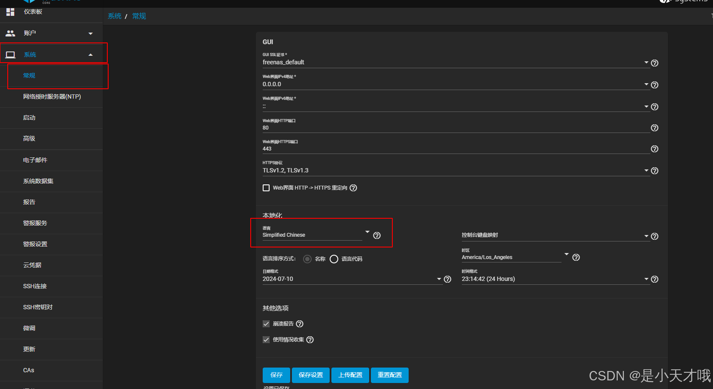Toggle the crash reporting checkbox
The height and width of the screenshot is (389, 713).
(266, 324)
